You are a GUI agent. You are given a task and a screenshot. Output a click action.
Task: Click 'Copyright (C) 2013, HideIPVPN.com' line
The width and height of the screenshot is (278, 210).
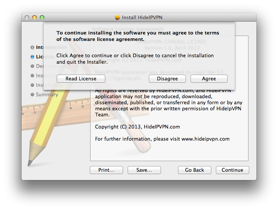click(x=137, y=127)
